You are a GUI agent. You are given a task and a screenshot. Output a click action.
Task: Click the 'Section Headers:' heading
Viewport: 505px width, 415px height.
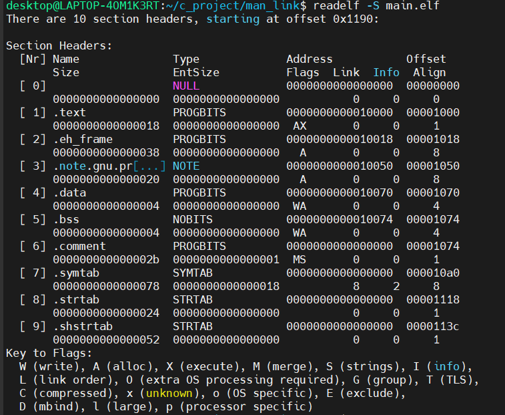click(59, 46)
